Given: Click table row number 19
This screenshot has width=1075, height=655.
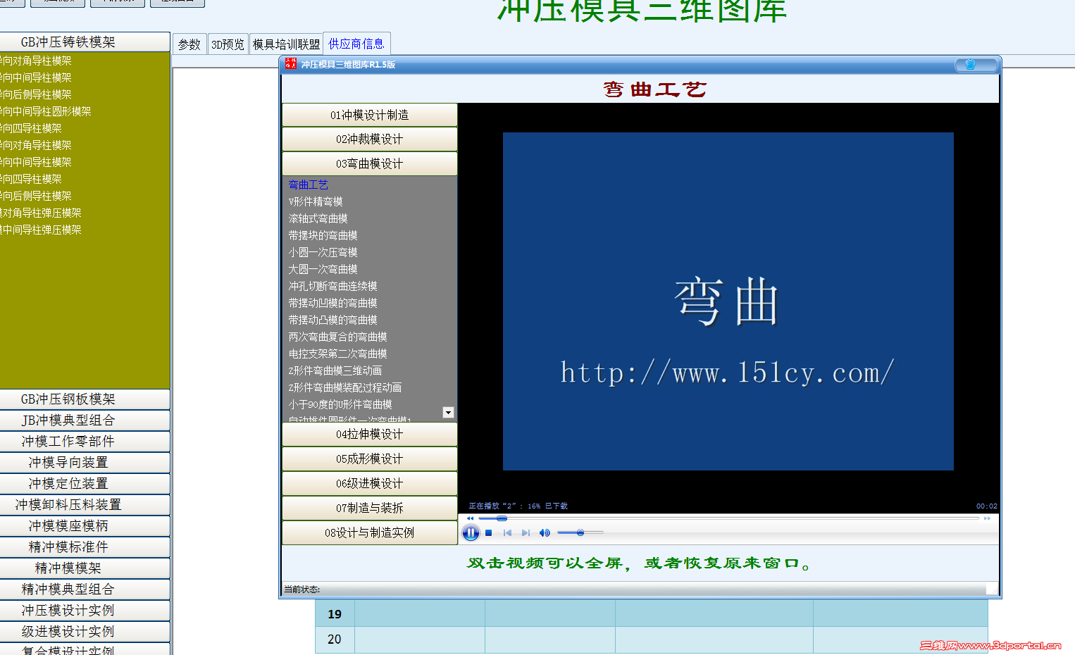Looking at the screenshot, I should click(335, 614).
